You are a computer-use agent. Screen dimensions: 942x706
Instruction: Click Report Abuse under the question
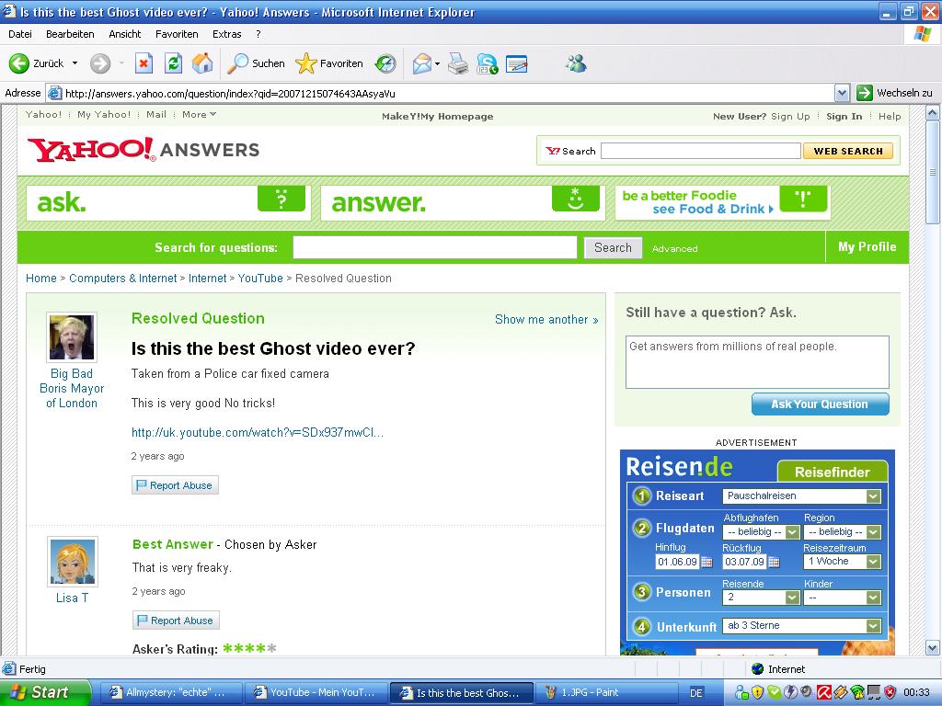tap(175, 485)
